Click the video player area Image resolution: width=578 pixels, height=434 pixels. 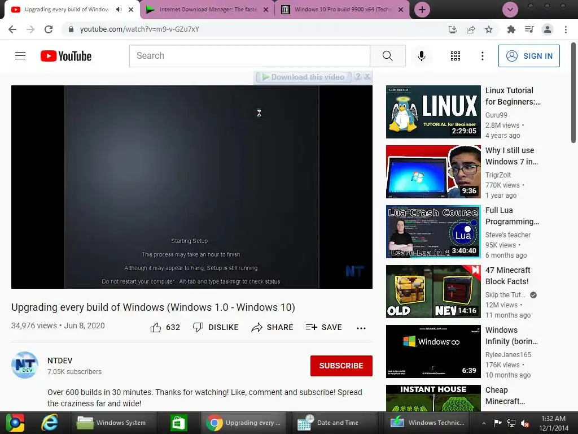[x=192, y=186]
